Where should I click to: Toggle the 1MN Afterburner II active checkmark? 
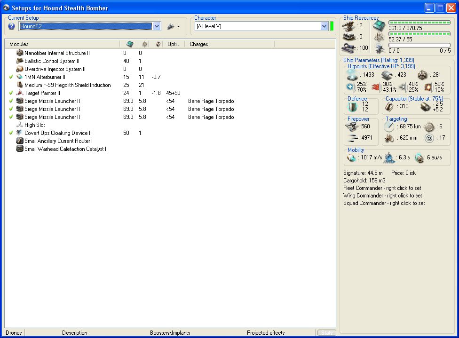[x=11, y=77]
